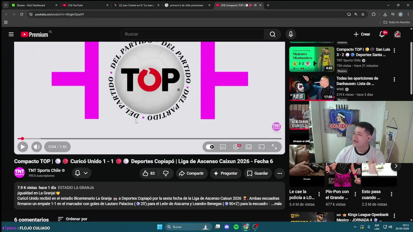This screenshot has height=232, width=413.
Task: Switch to primera b de chile tab
Action: [x=187, y=5]
